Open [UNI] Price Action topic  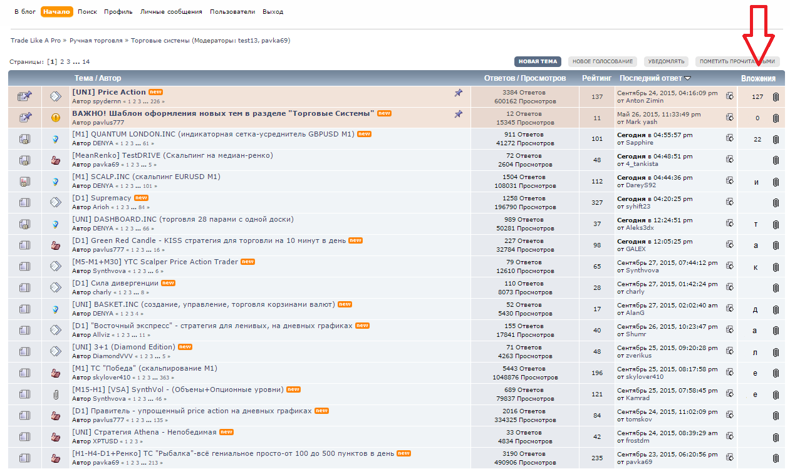click(109, 92)
